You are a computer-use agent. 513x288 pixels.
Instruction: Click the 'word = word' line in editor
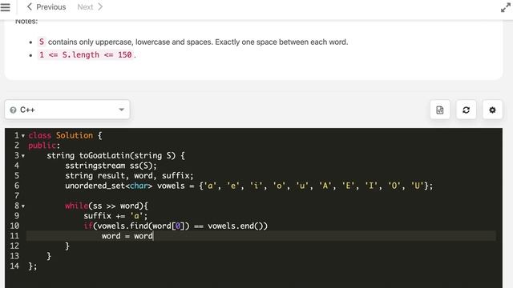pyautogui.click(x=127, y=236)
